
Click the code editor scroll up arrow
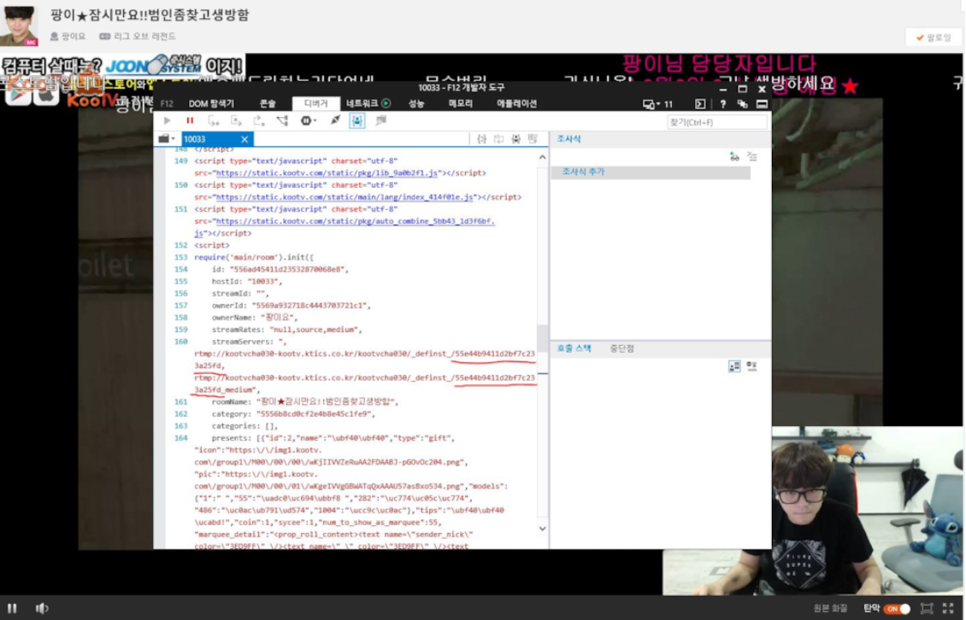click(x=542, y=158)
